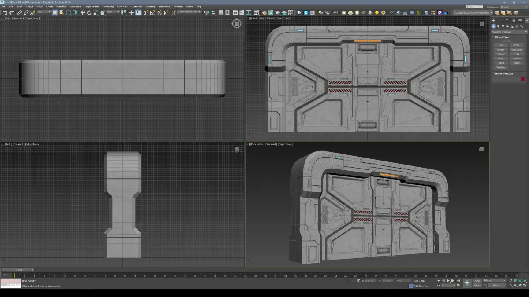Open the Rendering menu
The width and height of the screenshot is (529, 297).
[108, 7]
